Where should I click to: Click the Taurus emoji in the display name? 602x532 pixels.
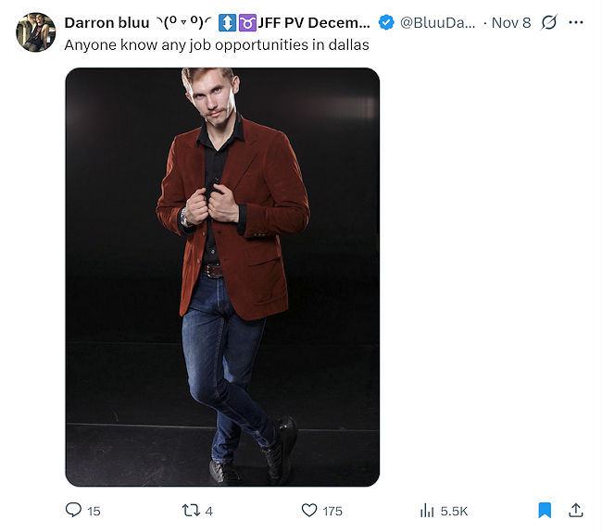(x=246, y=22)
